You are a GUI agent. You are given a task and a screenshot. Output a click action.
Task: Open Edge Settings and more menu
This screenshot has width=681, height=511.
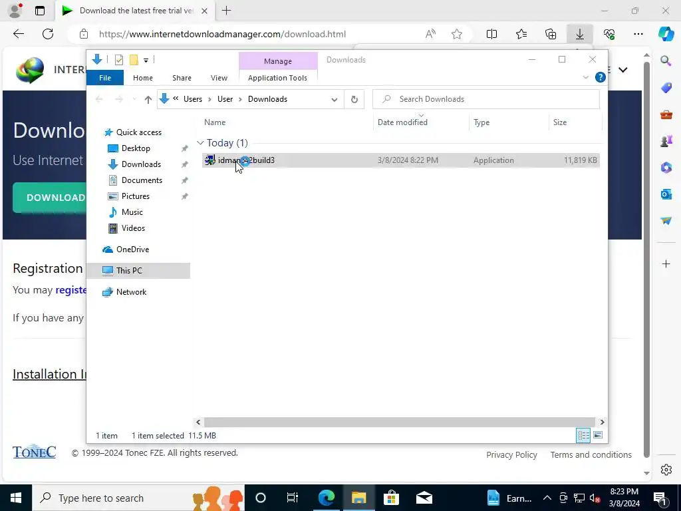coord(638,34)
